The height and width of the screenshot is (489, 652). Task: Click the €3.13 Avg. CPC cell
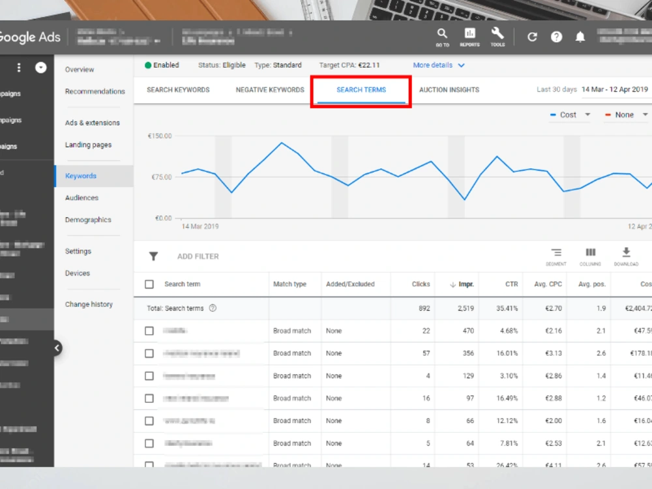coord(554,353)
